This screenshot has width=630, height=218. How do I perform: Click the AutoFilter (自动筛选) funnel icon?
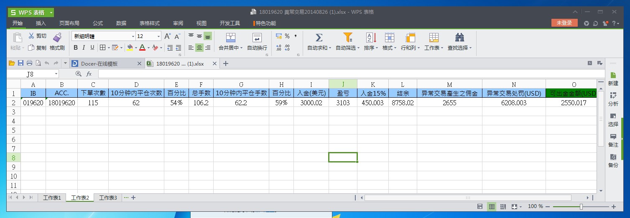(348, 38)
